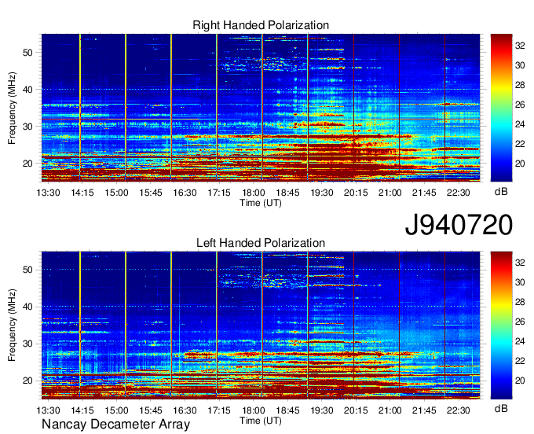Screen dimensions: 534x434
Task: Click 18:00 tick on Left Handed time axis
Action: [x=254, y=410]
